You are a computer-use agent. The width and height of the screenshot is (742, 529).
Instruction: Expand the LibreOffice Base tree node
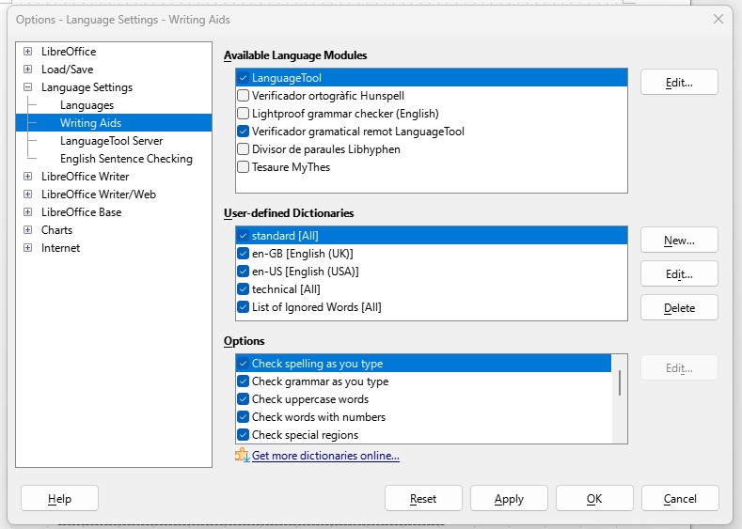coord(28,211)
